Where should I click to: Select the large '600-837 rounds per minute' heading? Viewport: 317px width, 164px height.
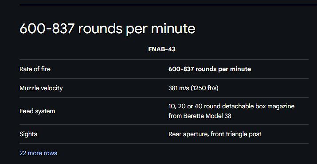pyautogui.click(x=107, y=29)
